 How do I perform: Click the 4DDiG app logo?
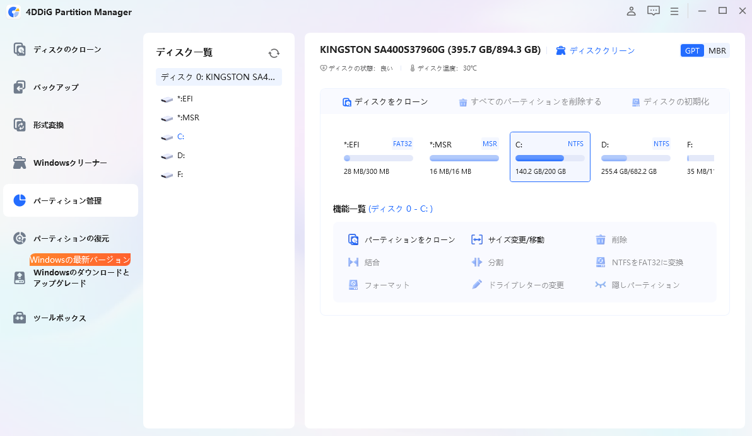click(x=14, y=11)
